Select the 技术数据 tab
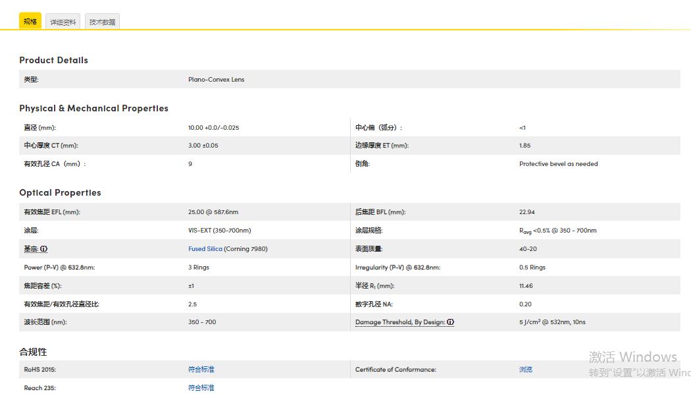Screen dimensions: 691x394 pos(102,22)
